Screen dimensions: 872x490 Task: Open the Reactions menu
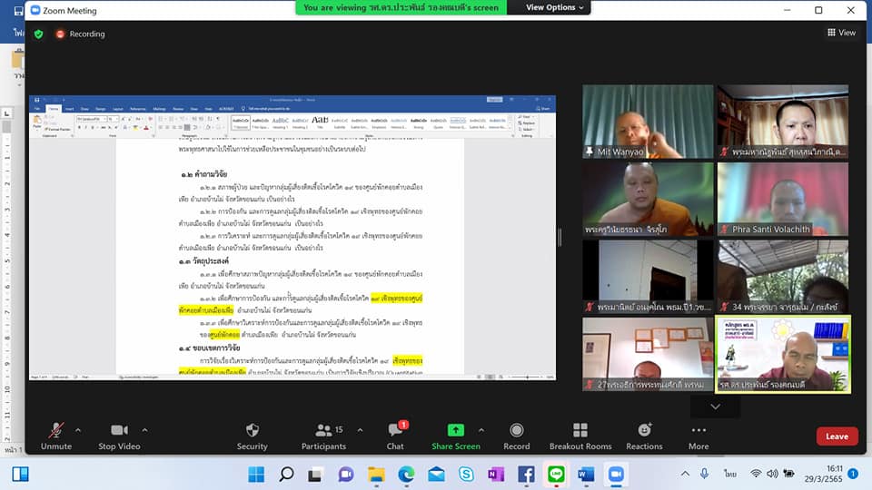[x=644, y=436]
